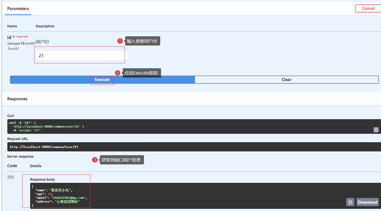381x211 pixels.
Task: Click the "输入参数用户id" annotation label
Action: coord(142,41)
